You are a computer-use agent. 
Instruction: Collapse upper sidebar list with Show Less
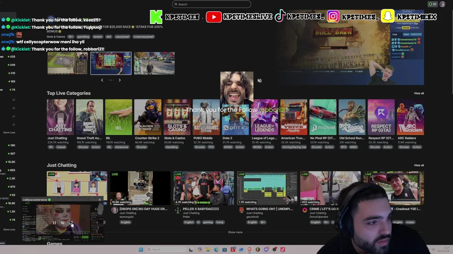click(9, 133)
